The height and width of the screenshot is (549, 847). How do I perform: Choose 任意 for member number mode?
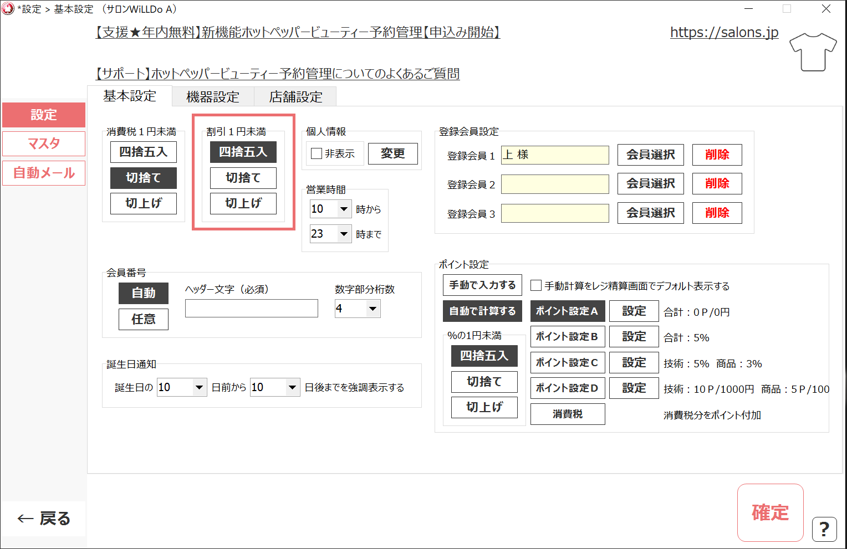(143, 319)
